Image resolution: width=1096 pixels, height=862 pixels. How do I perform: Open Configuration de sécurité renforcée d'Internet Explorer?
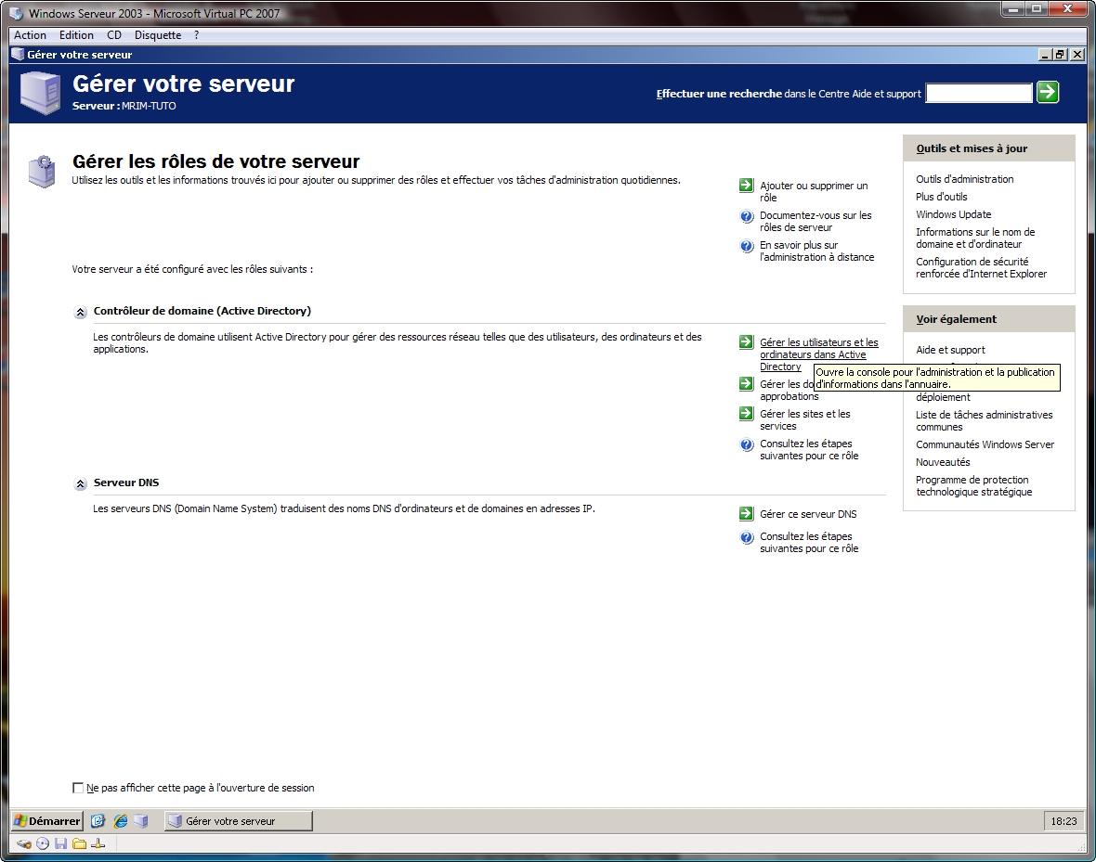(982, 267)
